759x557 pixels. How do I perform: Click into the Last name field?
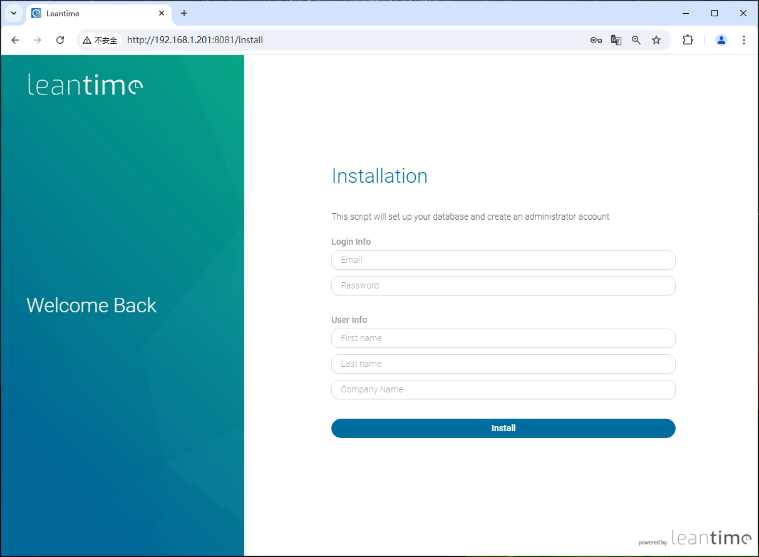(x=503, y=364)
